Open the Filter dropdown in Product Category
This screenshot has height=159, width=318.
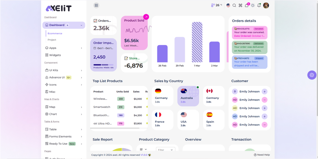click(x=165, y=150)
